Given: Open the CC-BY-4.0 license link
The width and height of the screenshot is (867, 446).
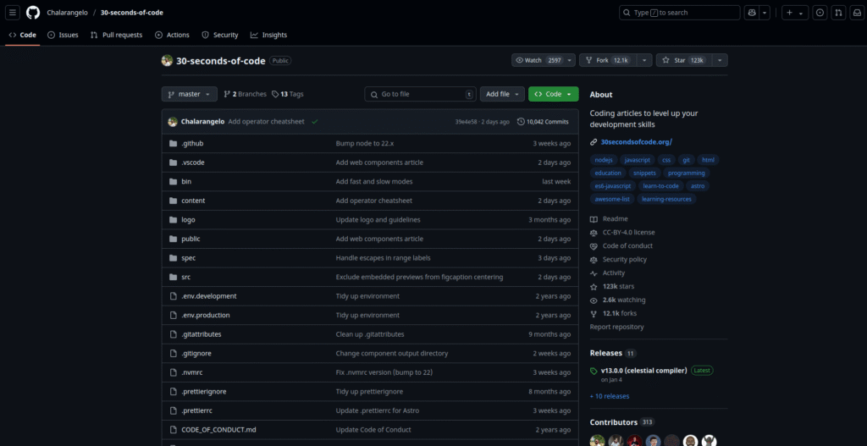Looking at the screenshot, I should 629,233.
